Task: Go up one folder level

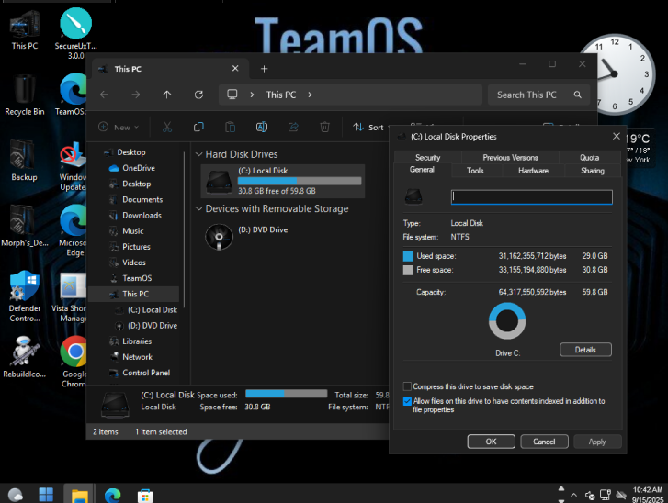Action: click(167, 95)
